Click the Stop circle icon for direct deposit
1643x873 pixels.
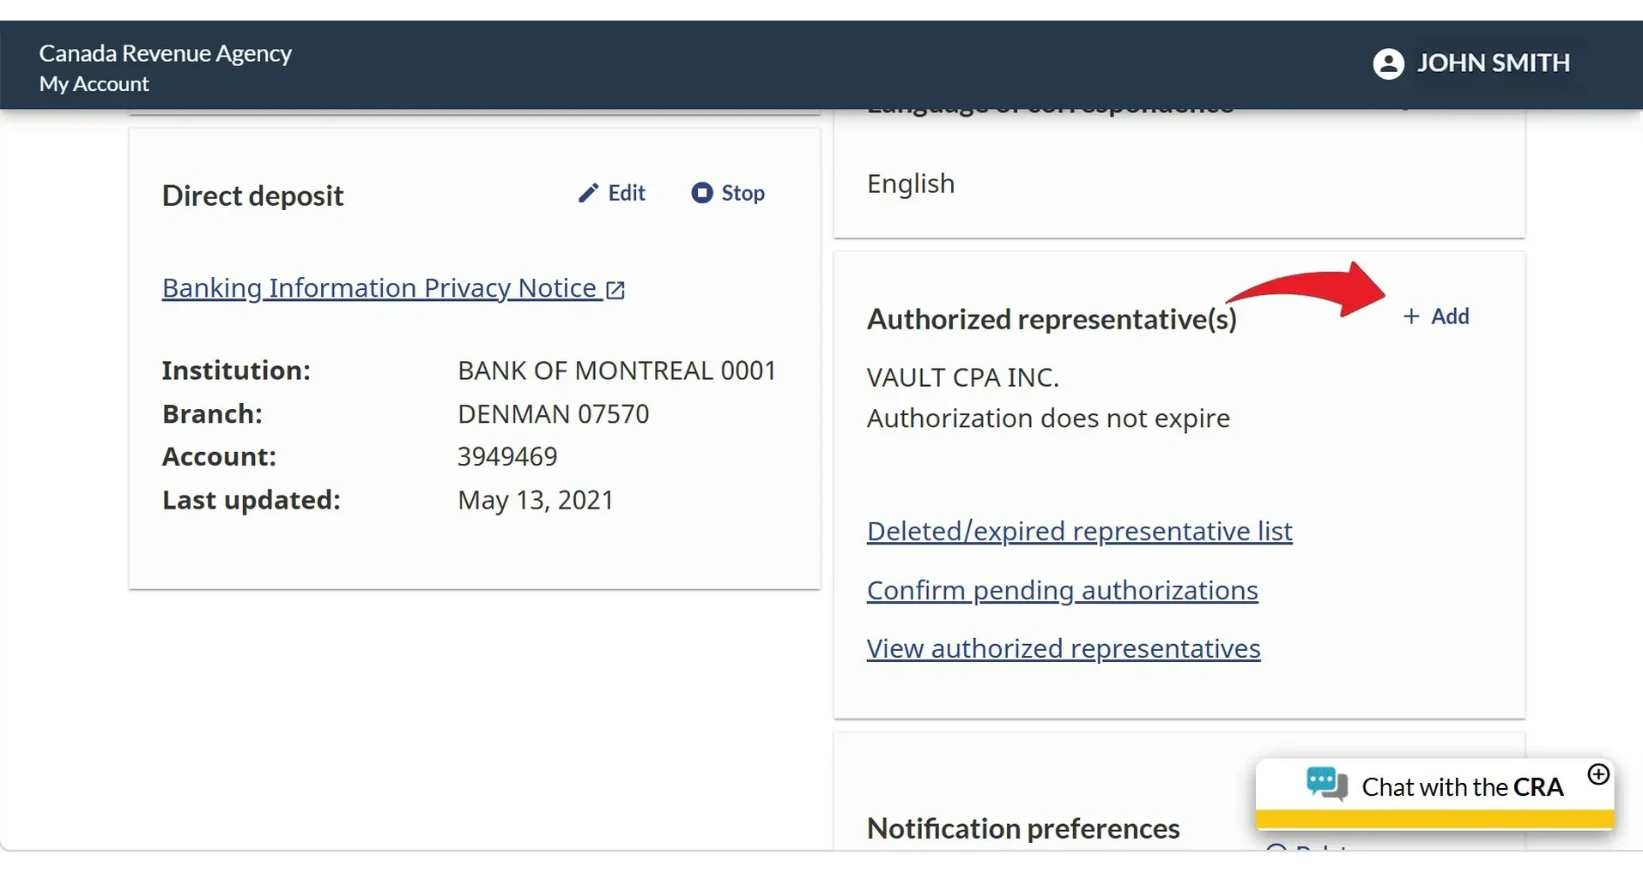[x=702, y=193]
